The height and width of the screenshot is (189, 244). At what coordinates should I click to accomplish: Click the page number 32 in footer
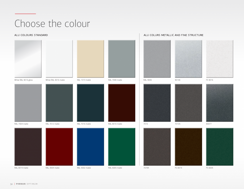11,184
